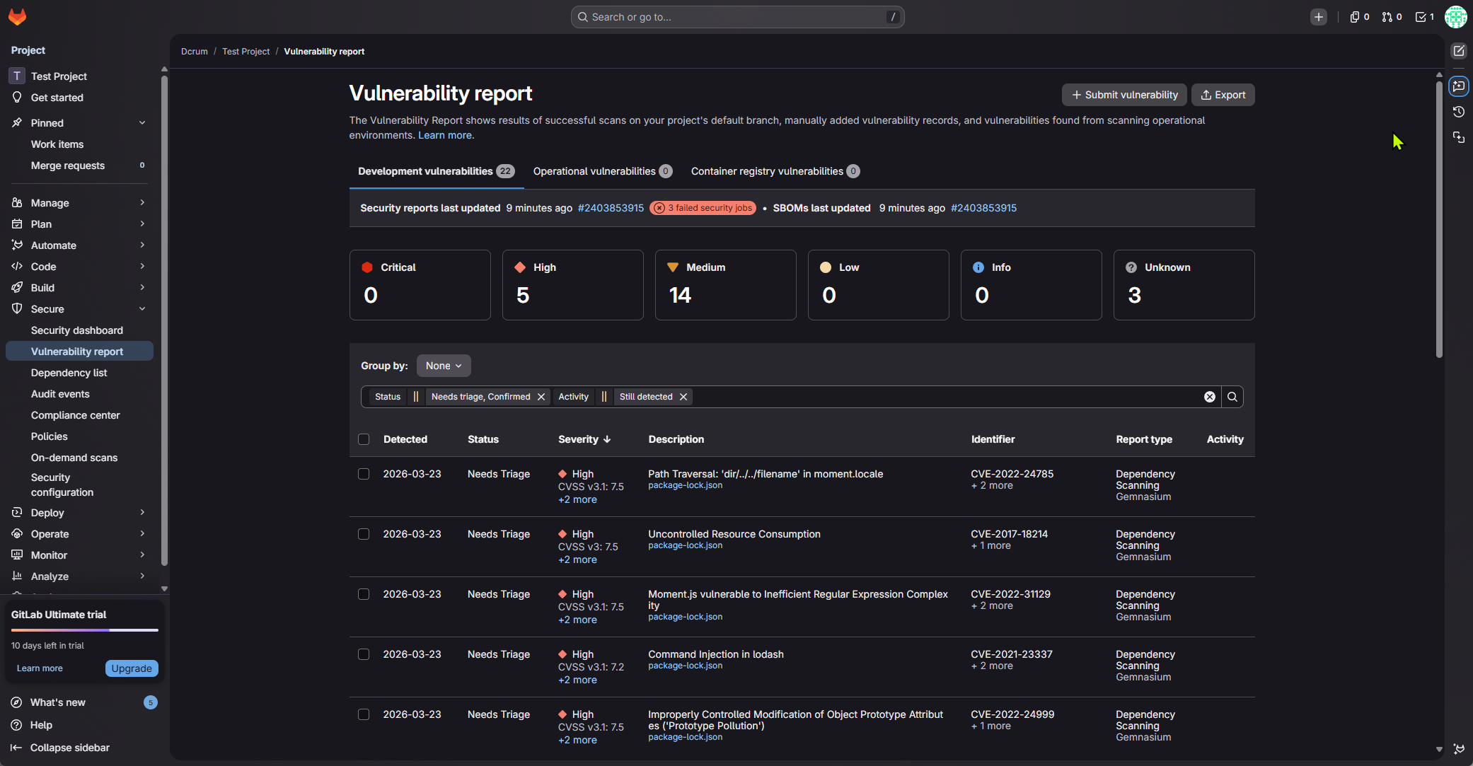Open the compose icon in right rail
Viewport: 1473px width, 766px height.
1459,51
